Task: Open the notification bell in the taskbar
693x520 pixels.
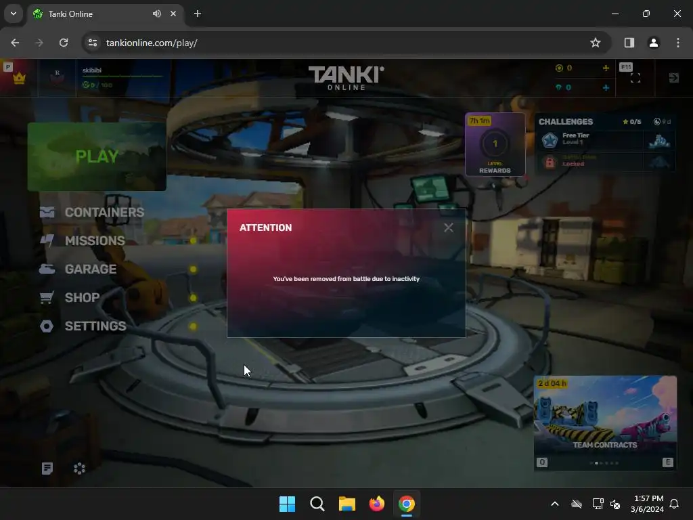Action: (674, 504)
